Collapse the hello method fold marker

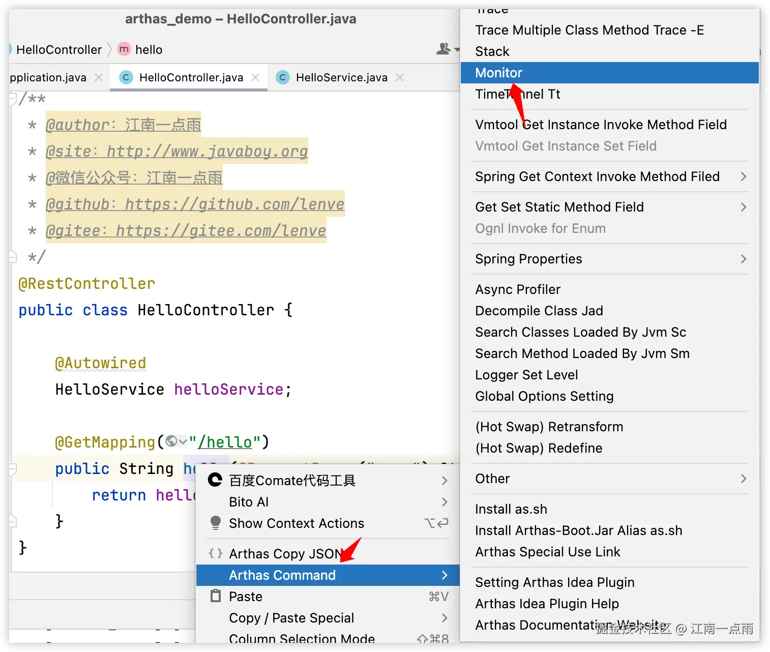13,469
